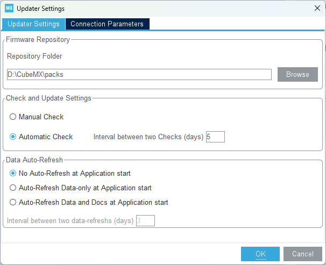Switch to the Connection Parameters tab
326x265 pixels.
[x=107, y=24]
